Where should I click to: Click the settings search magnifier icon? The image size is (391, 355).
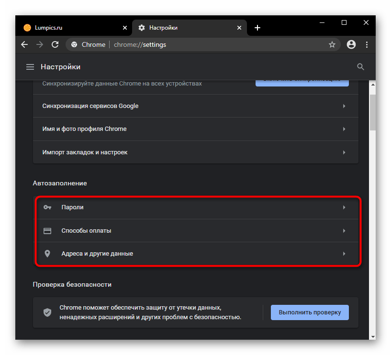(x=361, y=67)
